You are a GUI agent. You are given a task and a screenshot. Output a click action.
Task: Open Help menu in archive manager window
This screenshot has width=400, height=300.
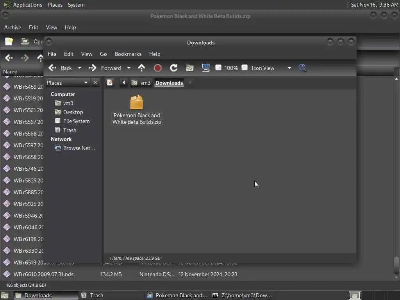[x=70, y=27]
